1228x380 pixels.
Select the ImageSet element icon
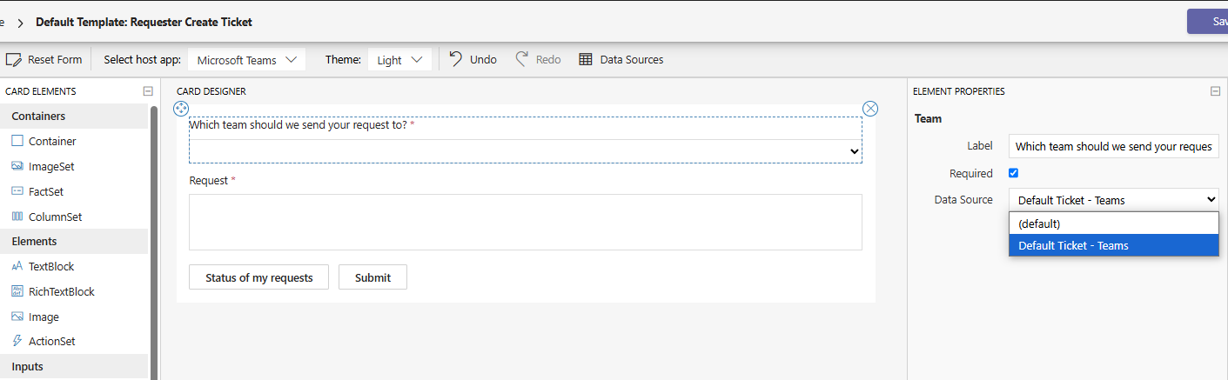17,166
